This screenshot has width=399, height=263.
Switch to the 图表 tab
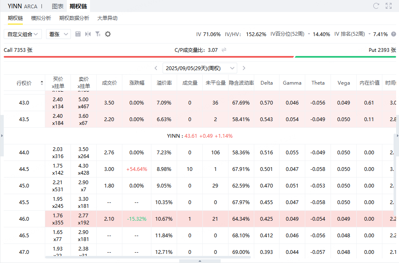[x=58, y=6]
